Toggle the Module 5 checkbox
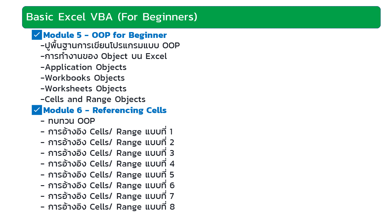 tap(37, 35)
